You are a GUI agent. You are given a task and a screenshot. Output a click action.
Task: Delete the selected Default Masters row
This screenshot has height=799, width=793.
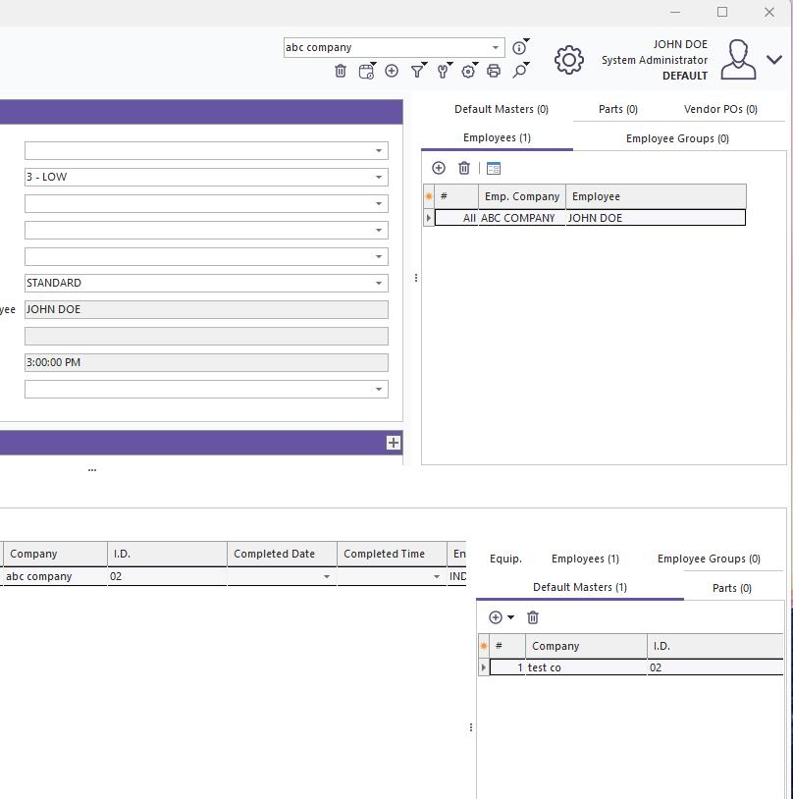coord(533,617)
